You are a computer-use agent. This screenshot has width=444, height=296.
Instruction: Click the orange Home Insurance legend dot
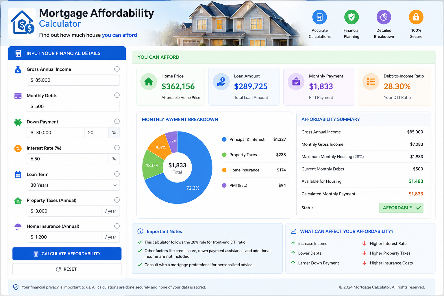(224, 170)
